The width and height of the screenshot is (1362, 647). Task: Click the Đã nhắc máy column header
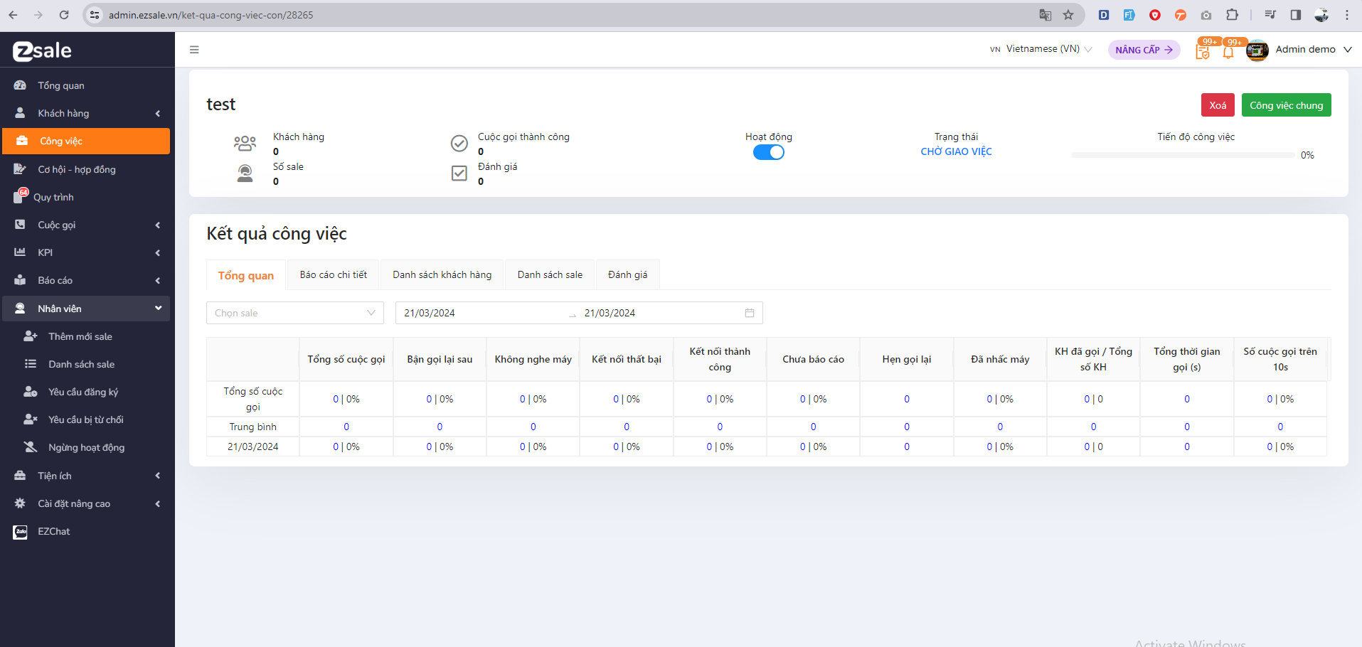pos(1000,359)
